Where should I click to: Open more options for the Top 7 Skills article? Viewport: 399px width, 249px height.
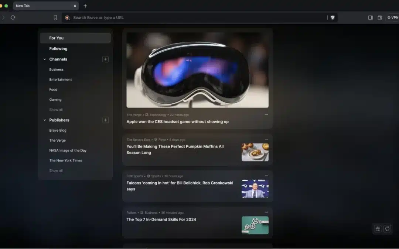266,212
